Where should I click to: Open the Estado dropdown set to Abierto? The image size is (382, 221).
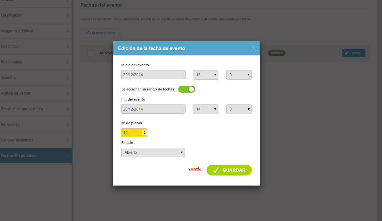(x=153, y=153)
